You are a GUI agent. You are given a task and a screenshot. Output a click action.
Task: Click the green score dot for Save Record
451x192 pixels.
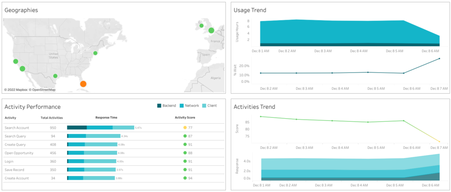185,170
